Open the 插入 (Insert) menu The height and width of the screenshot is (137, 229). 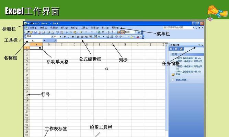(64, 27)
